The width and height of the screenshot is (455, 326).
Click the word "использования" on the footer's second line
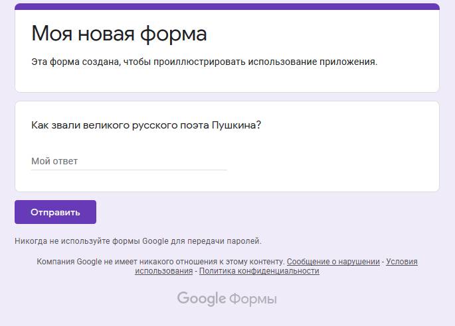pos(163,271)
